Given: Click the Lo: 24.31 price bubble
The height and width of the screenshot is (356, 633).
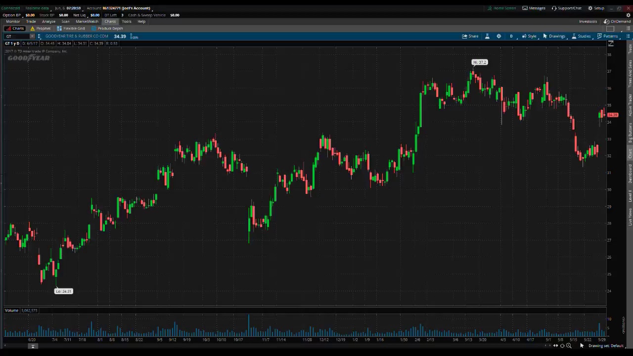Looking at the screenshot, I should tap(63, 291).
